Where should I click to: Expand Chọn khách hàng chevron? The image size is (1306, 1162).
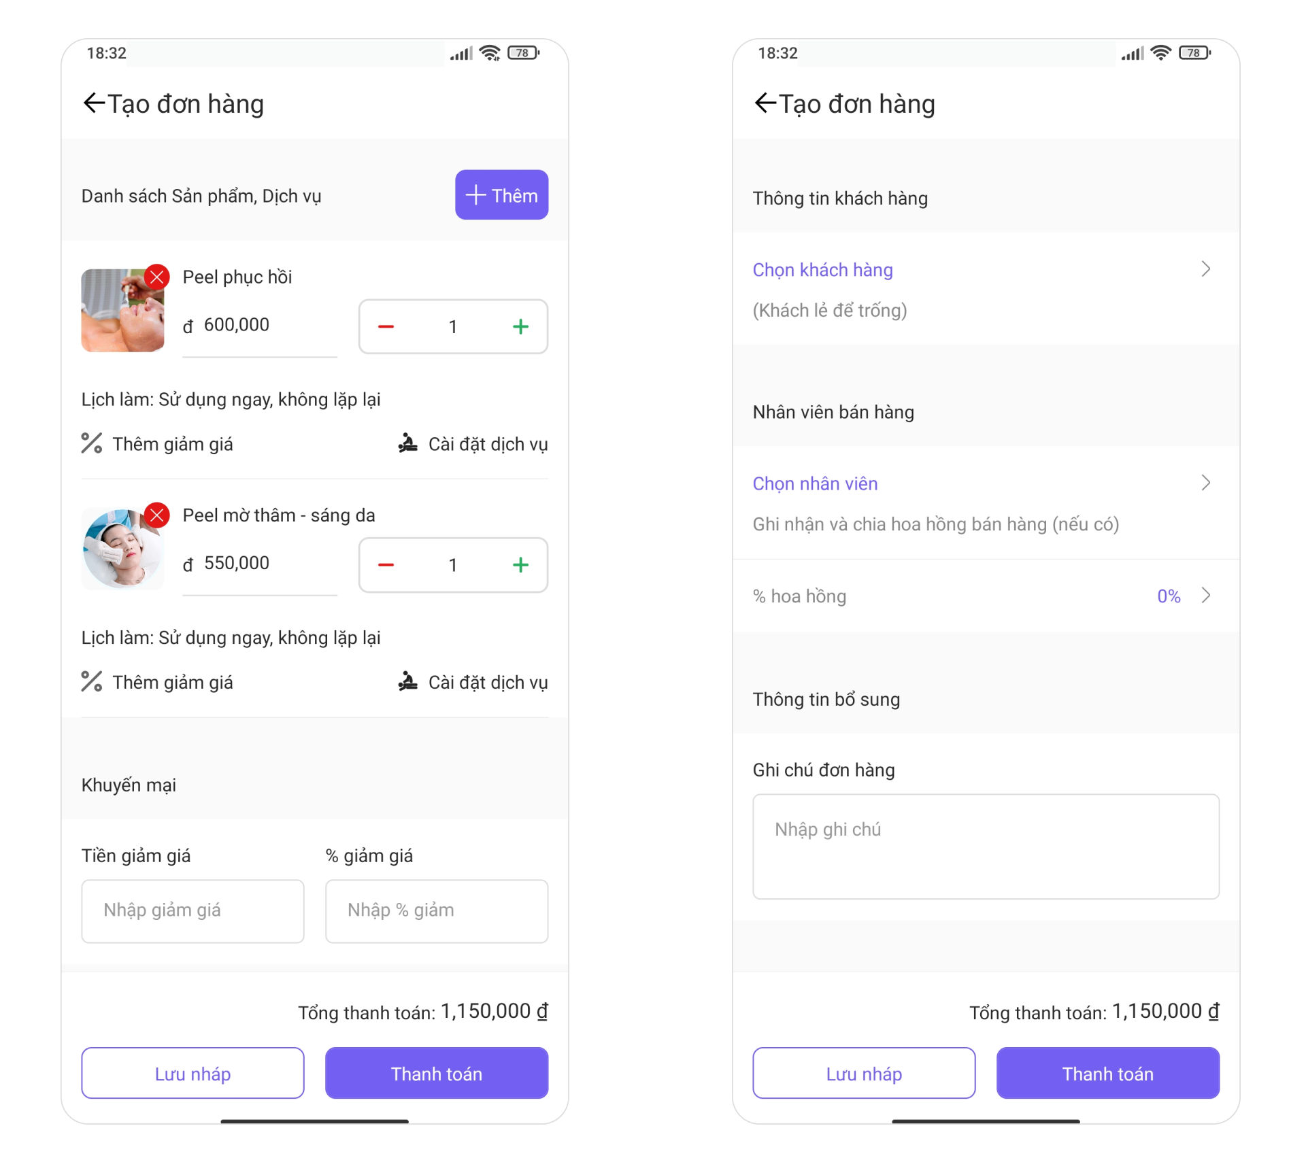coord(1205,269)
